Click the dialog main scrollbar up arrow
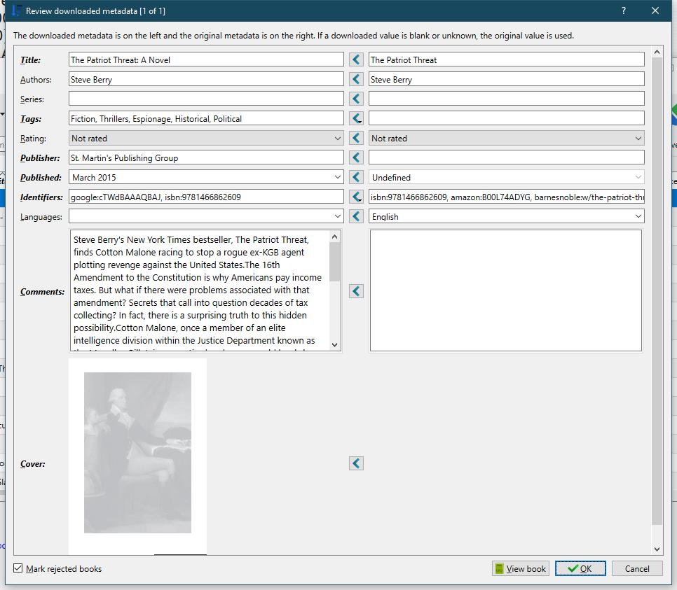The width and height of the screenshot is (677, 590). click(x=657, y=52)
